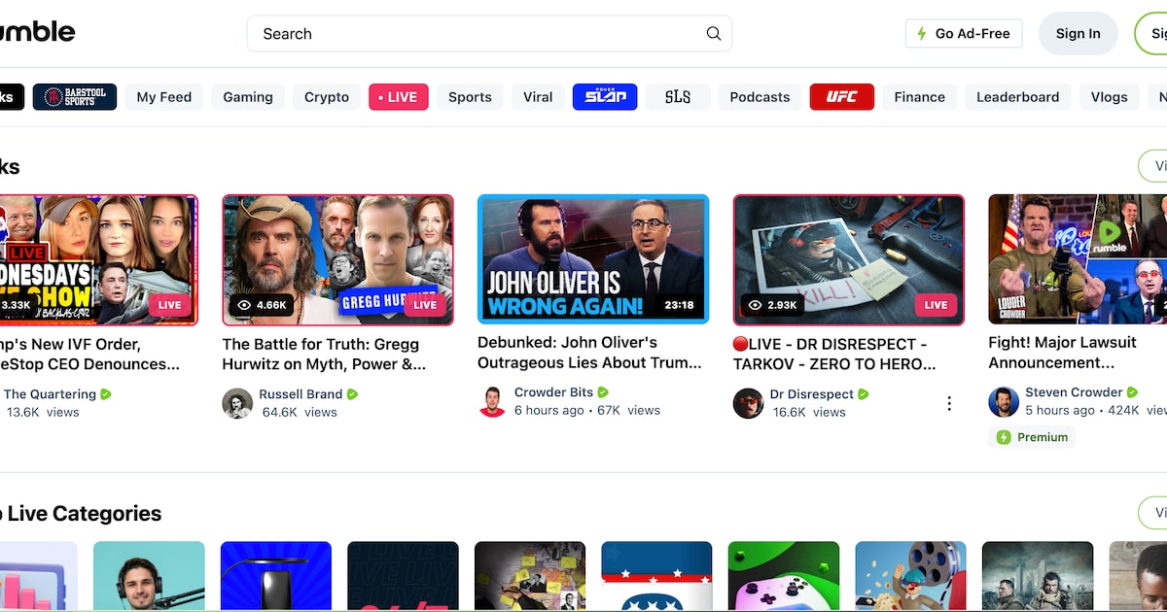
Task: Select the Crypto category chip
Action: 327,97
